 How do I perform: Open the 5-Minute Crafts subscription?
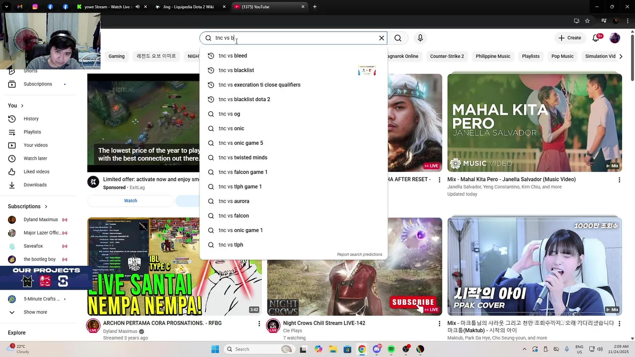pos(42,299)
